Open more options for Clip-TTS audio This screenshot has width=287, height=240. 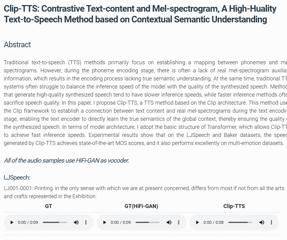[271, 222]
